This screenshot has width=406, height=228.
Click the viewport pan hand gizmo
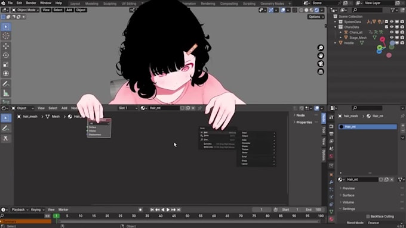pos(321,56)
